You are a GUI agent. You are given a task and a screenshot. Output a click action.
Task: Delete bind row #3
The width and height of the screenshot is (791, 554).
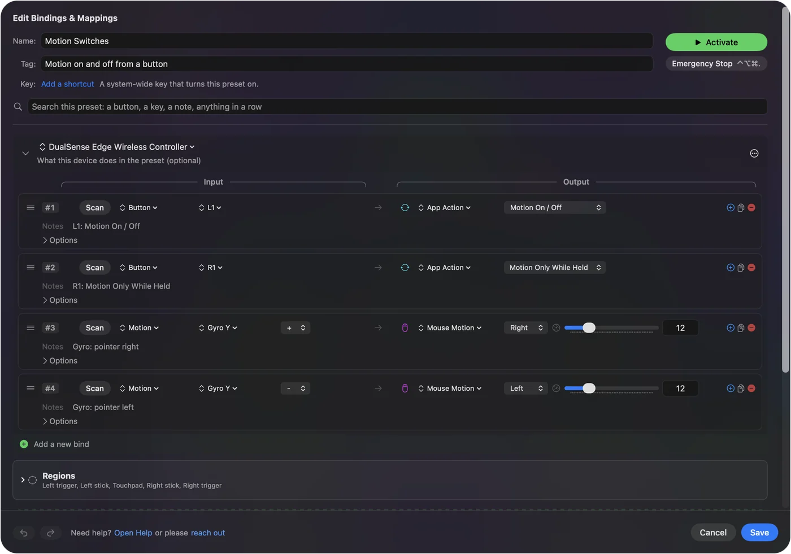coord(751,328)
